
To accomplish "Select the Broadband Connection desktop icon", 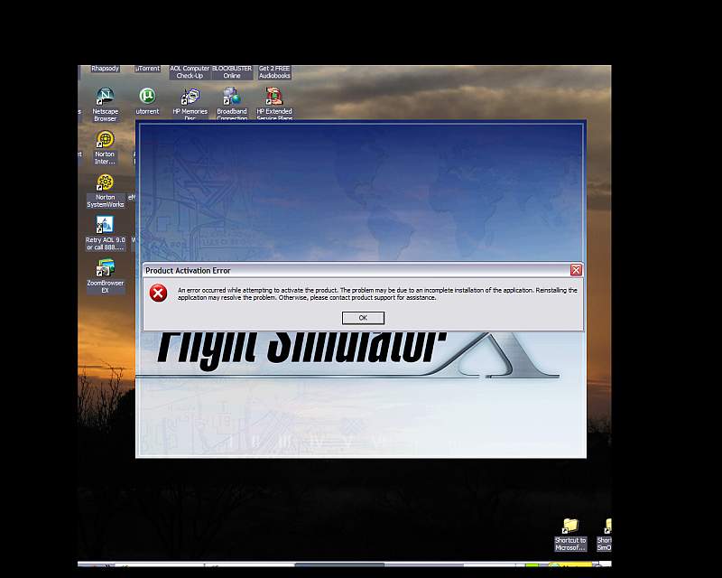I will 232,96.
